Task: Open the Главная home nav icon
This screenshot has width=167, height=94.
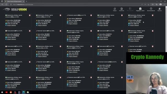Action: point(115,9)
